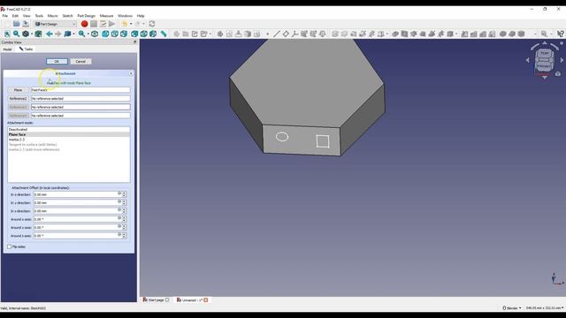Click the Front view cube icon
This screenshot has width=566, height=318.
(x=105, y=34)
